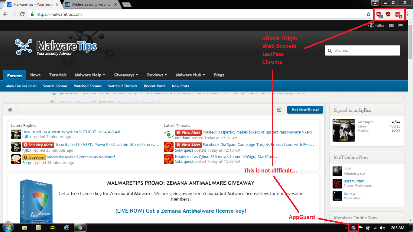
Task: Switch to the Wilders Security Forums tab
Action: coord(91,5)
